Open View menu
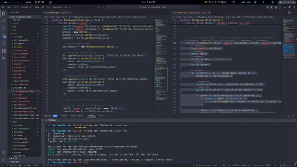The width and height of the screenshot is (297, 167). [37, 7]
